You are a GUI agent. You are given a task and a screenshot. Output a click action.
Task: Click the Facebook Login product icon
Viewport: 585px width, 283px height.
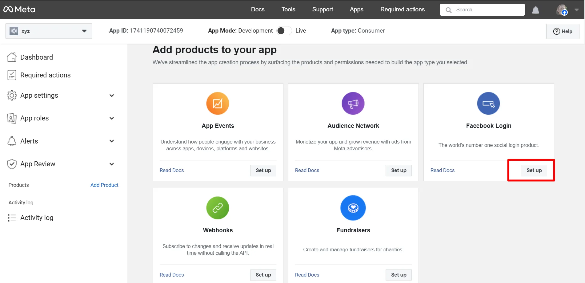(488, 104)
